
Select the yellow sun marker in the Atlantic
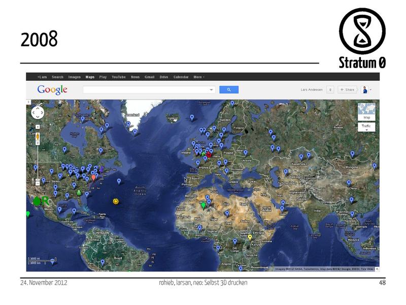click(x=116, y=201)
